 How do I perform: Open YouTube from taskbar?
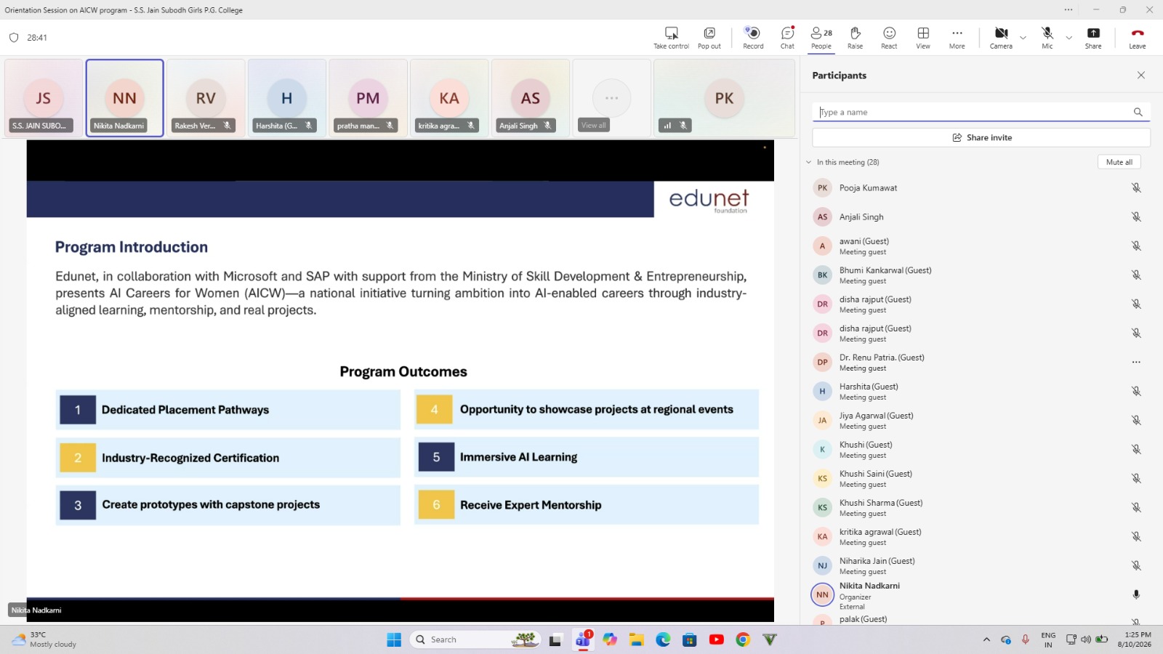tap(717, 639)
